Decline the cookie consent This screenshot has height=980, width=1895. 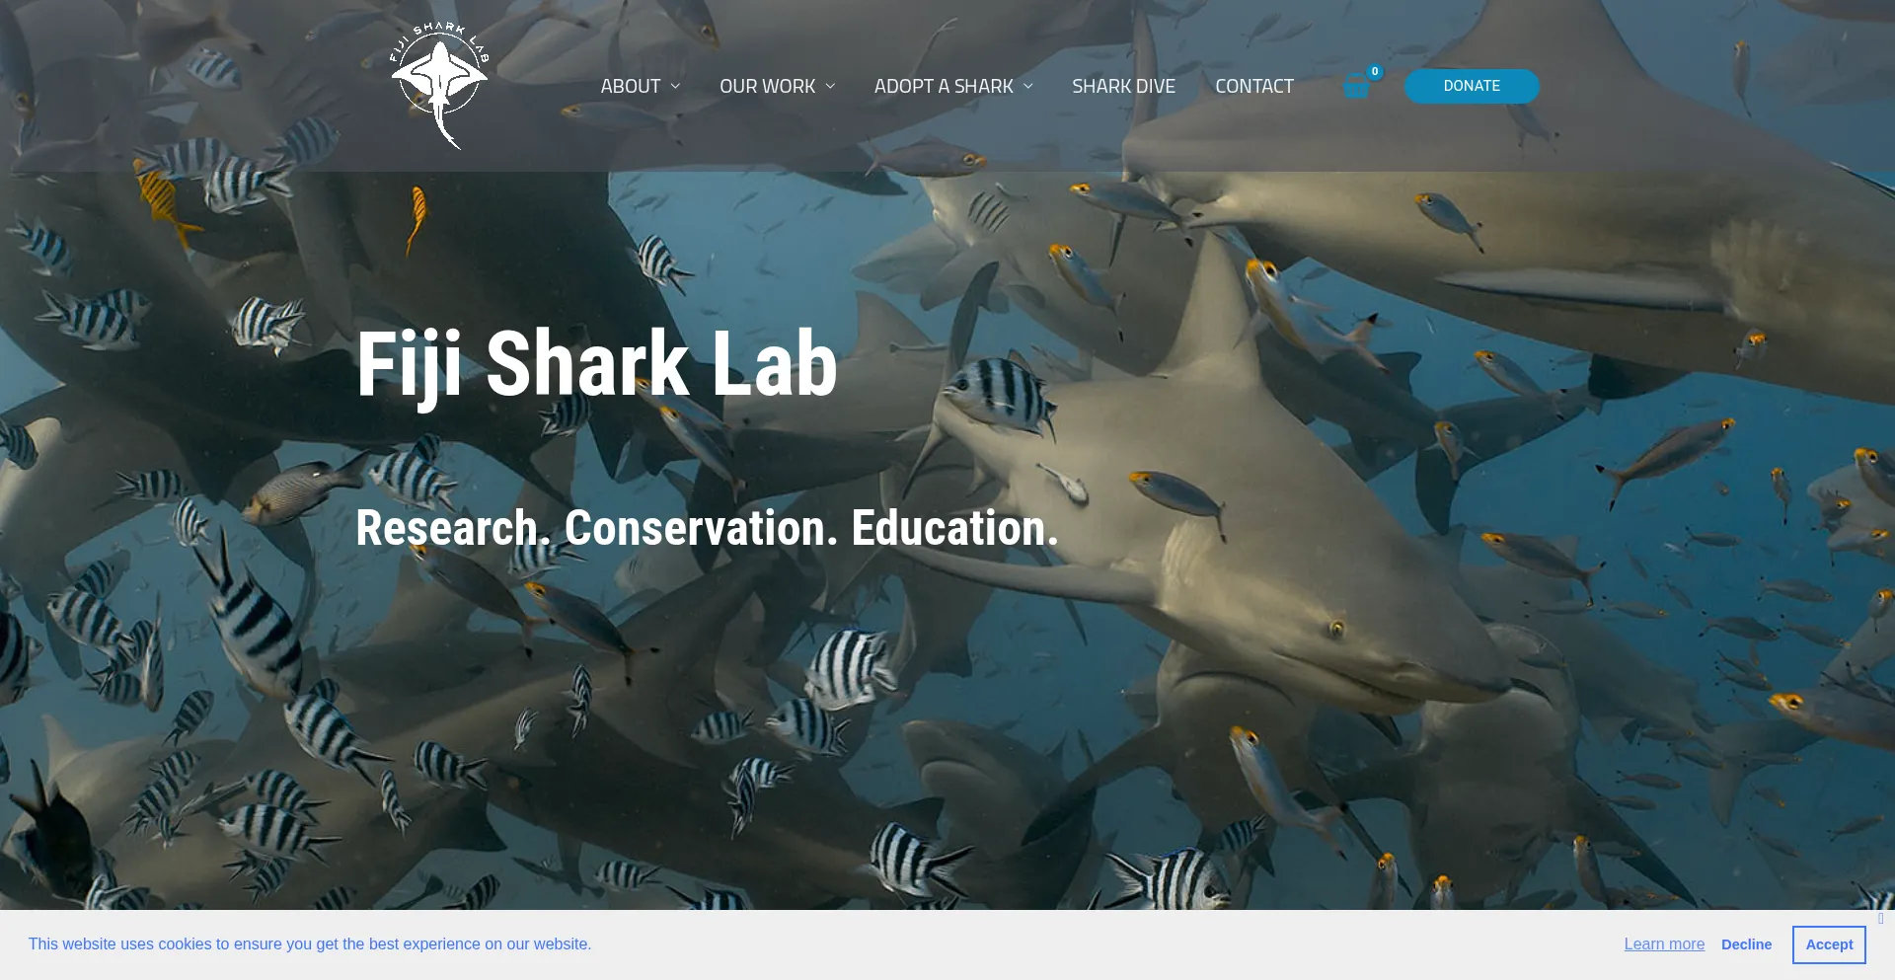click(x=1746, y=944)
